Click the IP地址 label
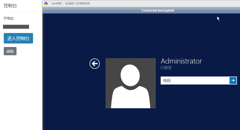This screenshot has height=130, width=240. click(x=9, y=18)
